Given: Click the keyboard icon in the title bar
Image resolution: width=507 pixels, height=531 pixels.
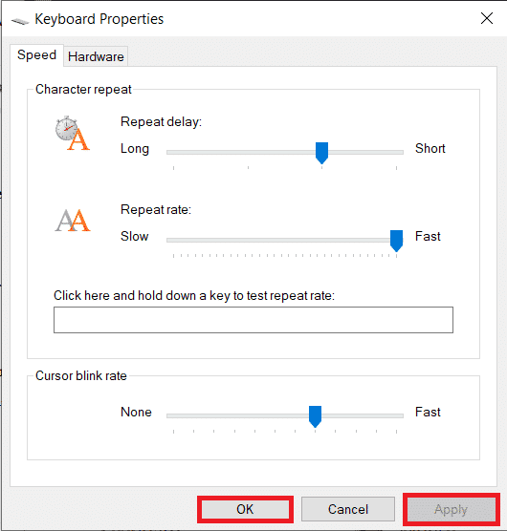Looking at the screenshot, I should [x=20, y=21].
